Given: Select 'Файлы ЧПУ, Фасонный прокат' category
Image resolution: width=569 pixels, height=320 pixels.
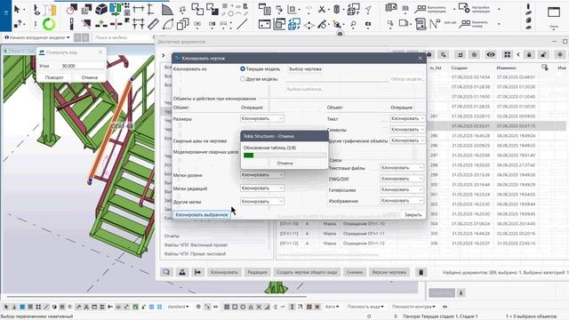Looking at the screenshot, I should pyautogui.click(x=196, y=245).
